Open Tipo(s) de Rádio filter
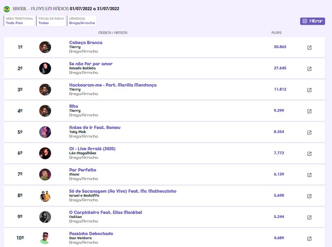This screenshot has width=332, height=247. [51, 21]
